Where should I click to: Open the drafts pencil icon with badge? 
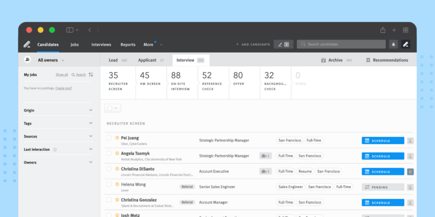[x=283, y=44]
